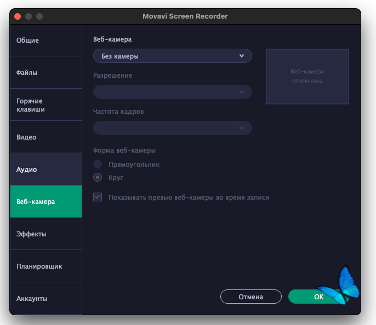Select the Прямоугольник radio button
The image size is (376, 325).
tap(98, 164)
